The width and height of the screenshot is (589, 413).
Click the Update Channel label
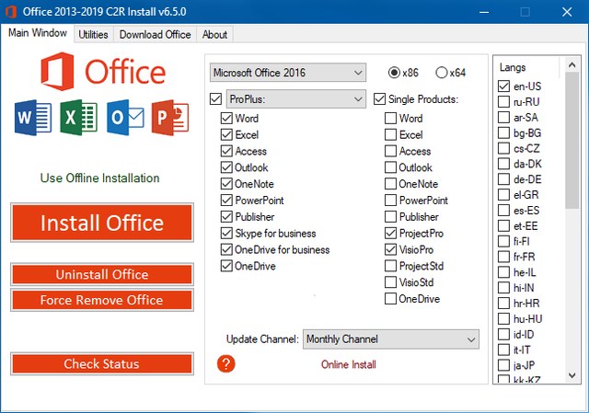click(262, 339)
